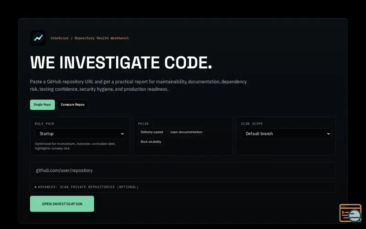Click the FOCUS label
The height and width of the screenshot is (229, 366).
pyautogui.click(x=143, y=124)
